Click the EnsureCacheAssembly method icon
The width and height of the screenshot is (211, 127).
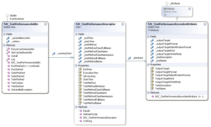(8, 49)
